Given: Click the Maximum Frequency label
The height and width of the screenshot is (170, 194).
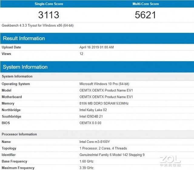Looking at the screenshot, I should click(x=18, y=168).
